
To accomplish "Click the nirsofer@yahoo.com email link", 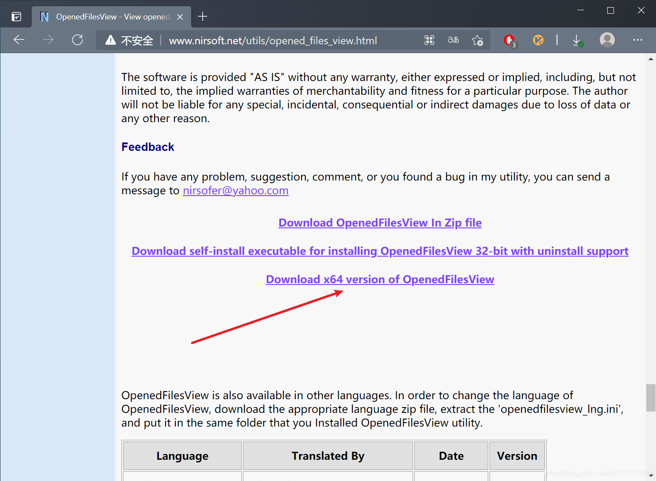I will click(235, 191).
